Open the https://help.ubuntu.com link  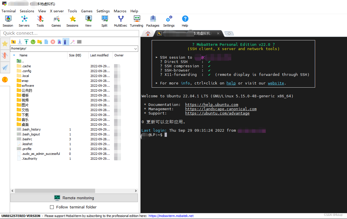tap(212, 105)
